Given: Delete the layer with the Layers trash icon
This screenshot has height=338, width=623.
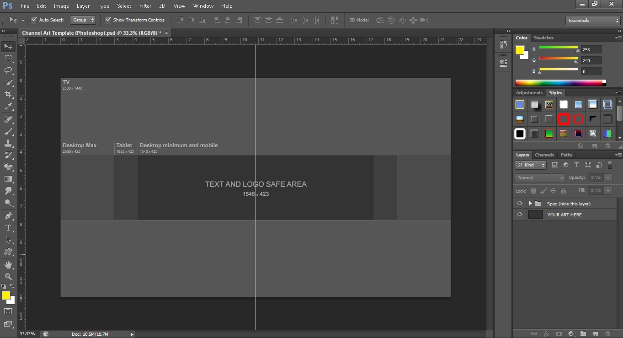Looking at the screenshot, I should (x=607, y=334).
